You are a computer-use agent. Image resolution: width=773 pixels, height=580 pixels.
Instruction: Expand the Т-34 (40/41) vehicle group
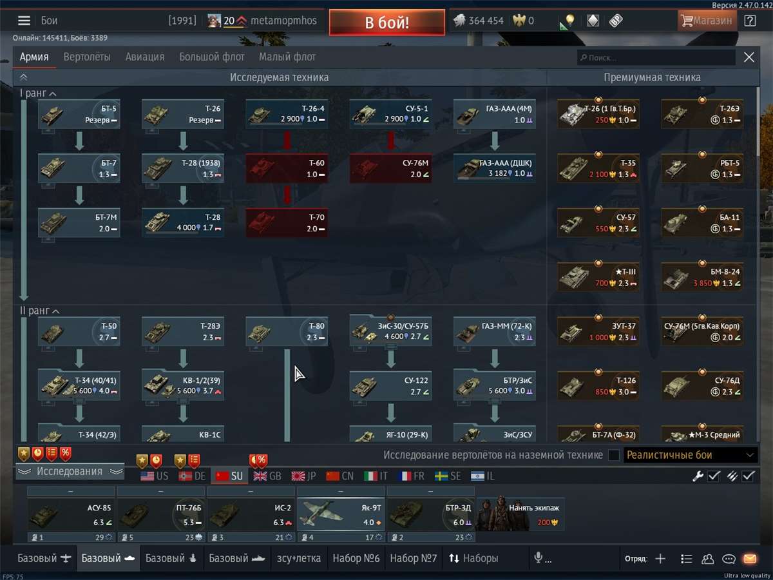(79, 403)
